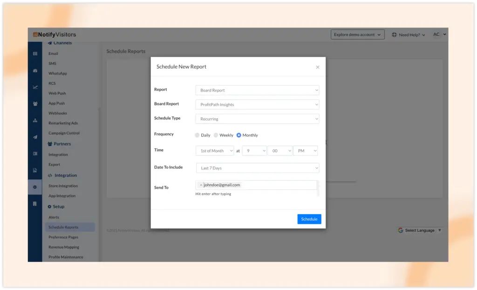
Task: Click the Explore demo account button
Action: tap(358, 35)
